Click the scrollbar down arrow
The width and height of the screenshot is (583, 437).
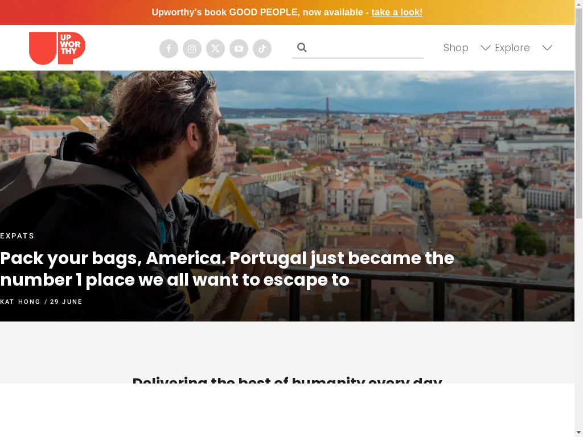(578, 432)
